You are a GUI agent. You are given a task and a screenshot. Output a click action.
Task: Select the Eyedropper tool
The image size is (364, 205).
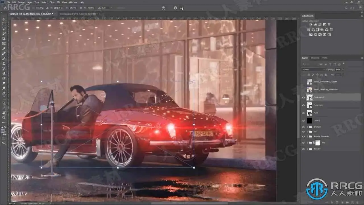coord(4,49)
